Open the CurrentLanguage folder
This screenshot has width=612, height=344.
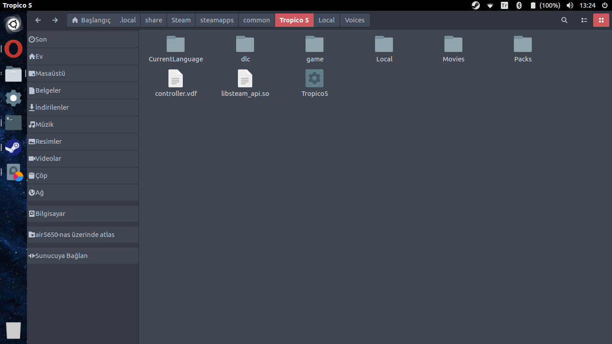pyautogui.click(x=176, y=44)
